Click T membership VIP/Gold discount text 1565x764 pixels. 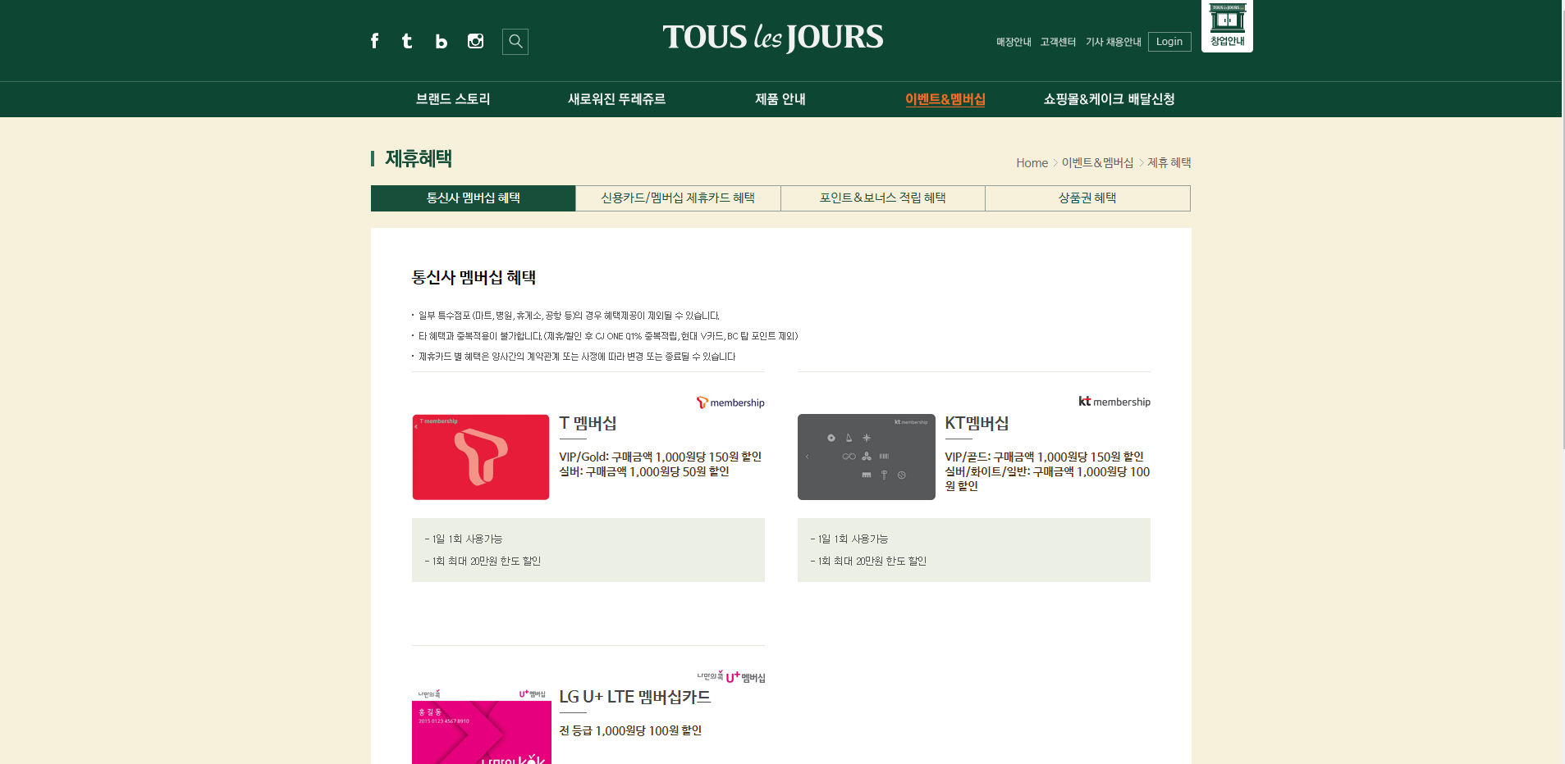661,457
